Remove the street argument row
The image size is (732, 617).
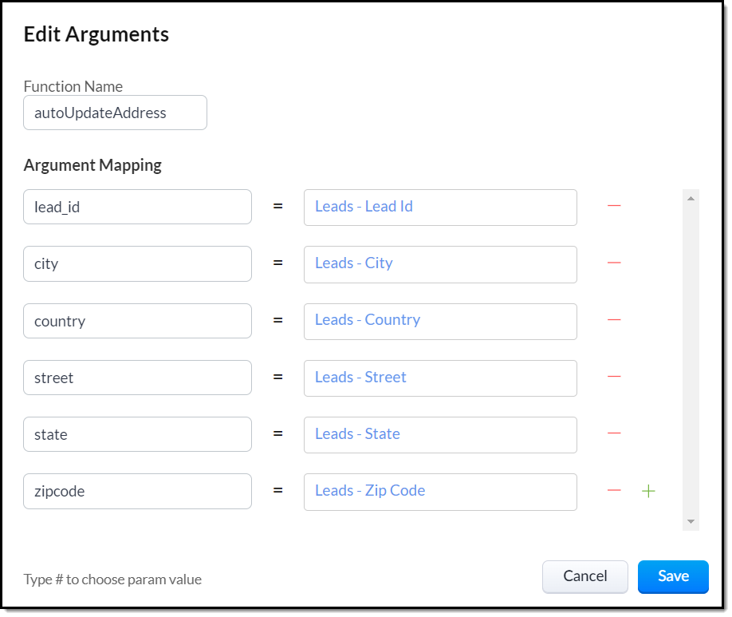pyautogui.click(x=614, y=377)
